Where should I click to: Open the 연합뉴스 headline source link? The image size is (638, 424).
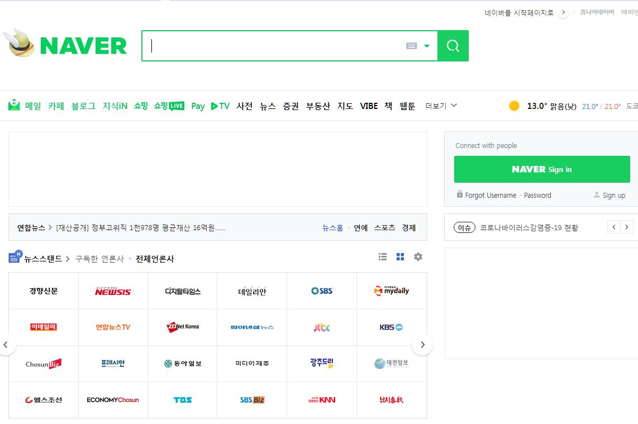[31, 228]
